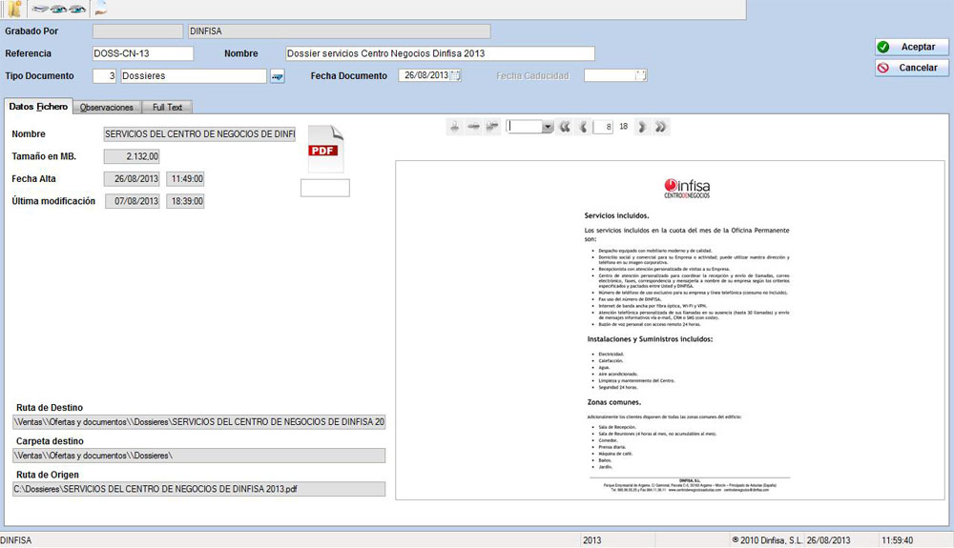The image size is (954, 548).
Task: Switch to the Full Text tab
Action: [x=167, y=107]
